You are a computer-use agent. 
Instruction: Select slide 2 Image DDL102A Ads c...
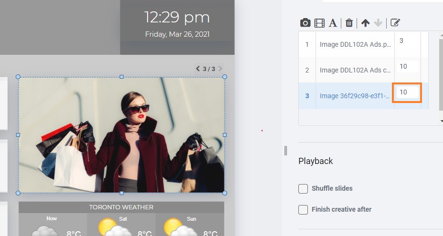pos(355,70)
